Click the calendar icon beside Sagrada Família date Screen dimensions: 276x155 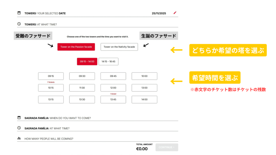tap(19, 118)
